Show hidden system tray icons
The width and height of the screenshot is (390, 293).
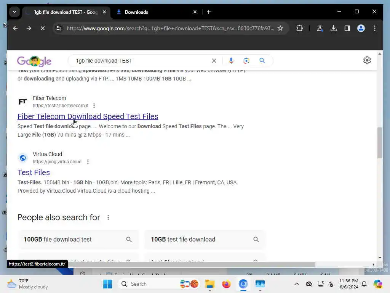point(296,284)
